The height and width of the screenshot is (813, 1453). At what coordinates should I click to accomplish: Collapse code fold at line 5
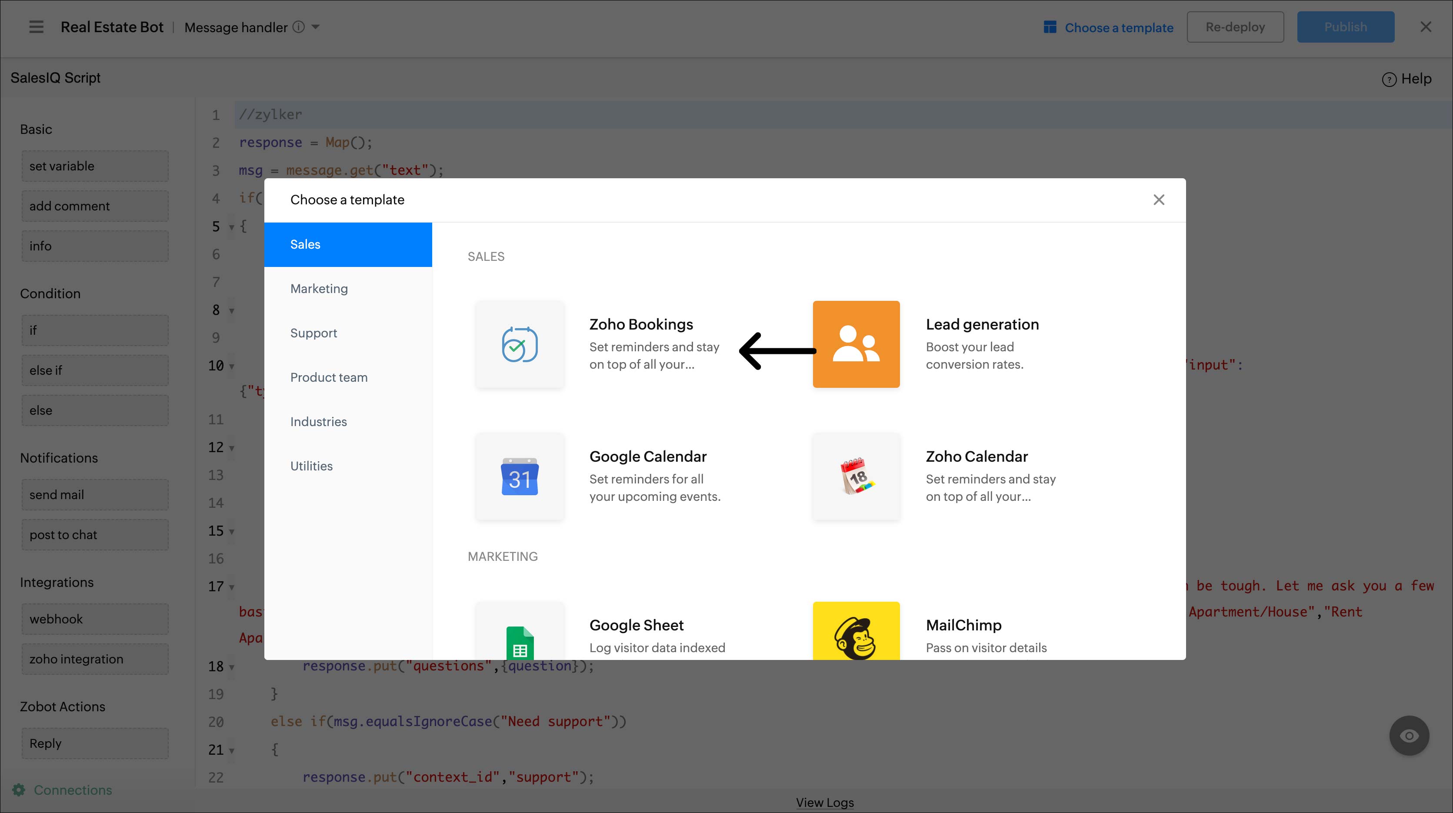tap(231, 227)
